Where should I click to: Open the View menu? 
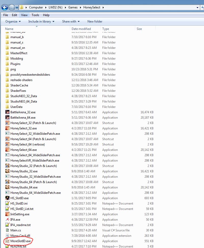click(x=24, y=15)
